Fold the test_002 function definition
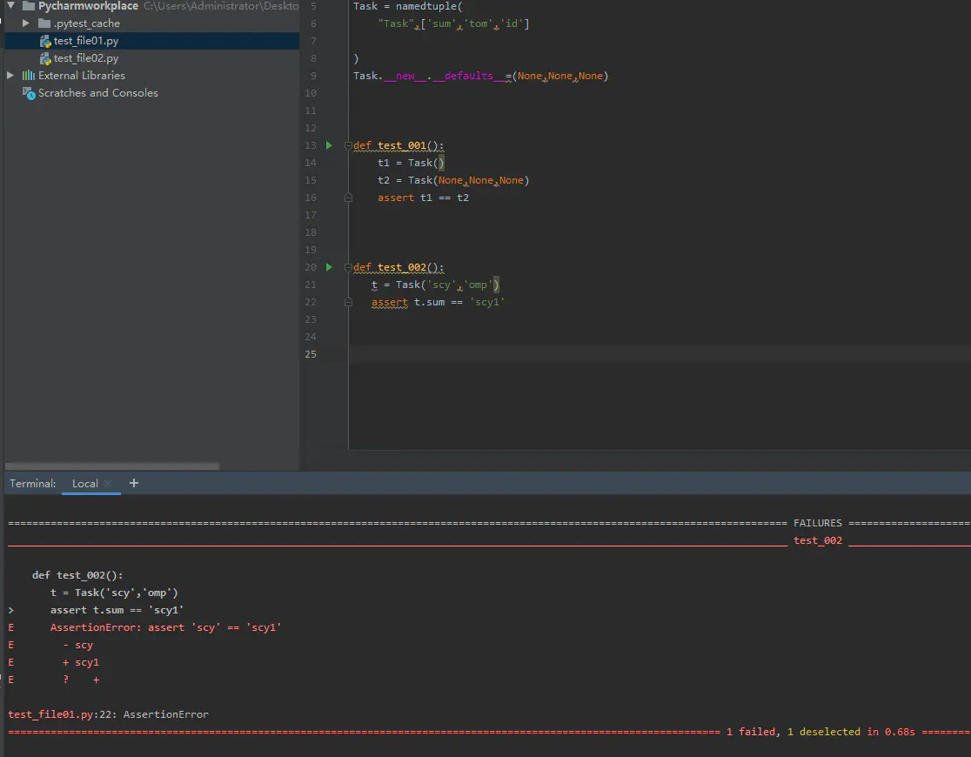Image resolution: width=971 pixels, height=757 pixels. [x=348, y=268]
